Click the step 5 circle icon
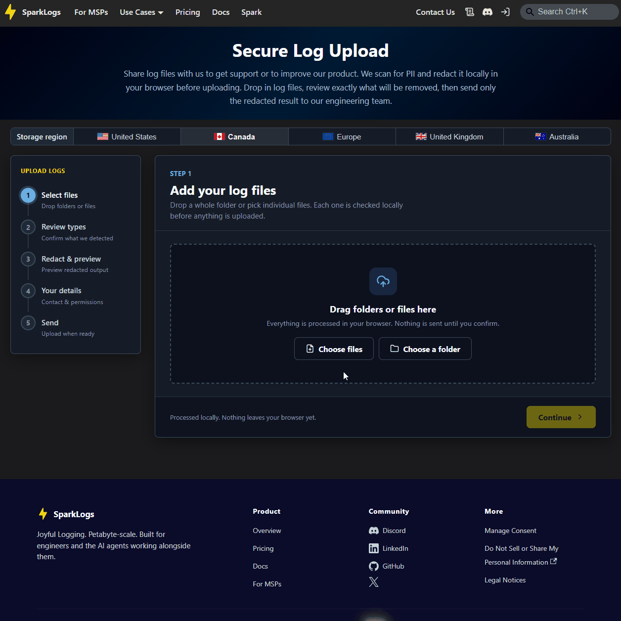621x621 pixels. point(28,323)
